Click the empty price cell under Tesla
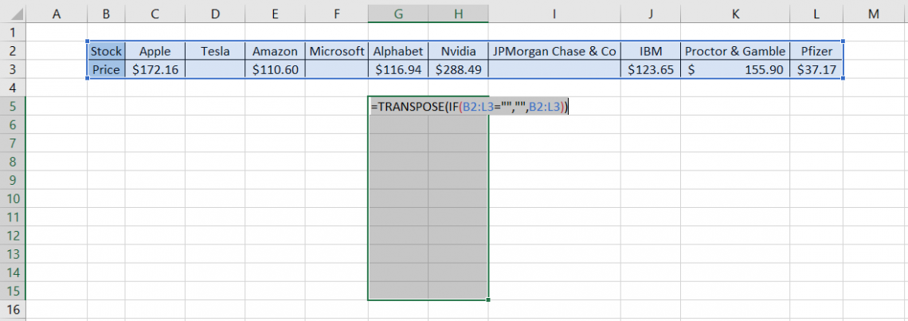908x321 pixels. [x=215, y=69]
